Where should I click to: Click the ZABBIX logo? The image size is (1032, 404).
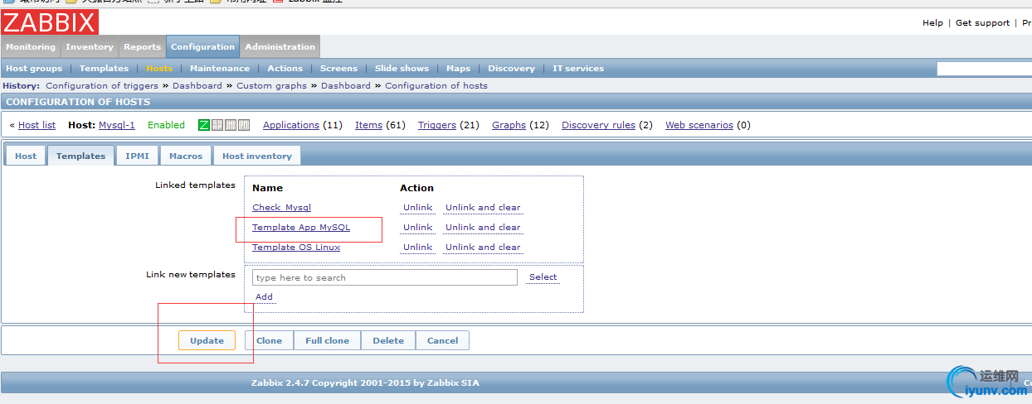click(x=50, y=22)
